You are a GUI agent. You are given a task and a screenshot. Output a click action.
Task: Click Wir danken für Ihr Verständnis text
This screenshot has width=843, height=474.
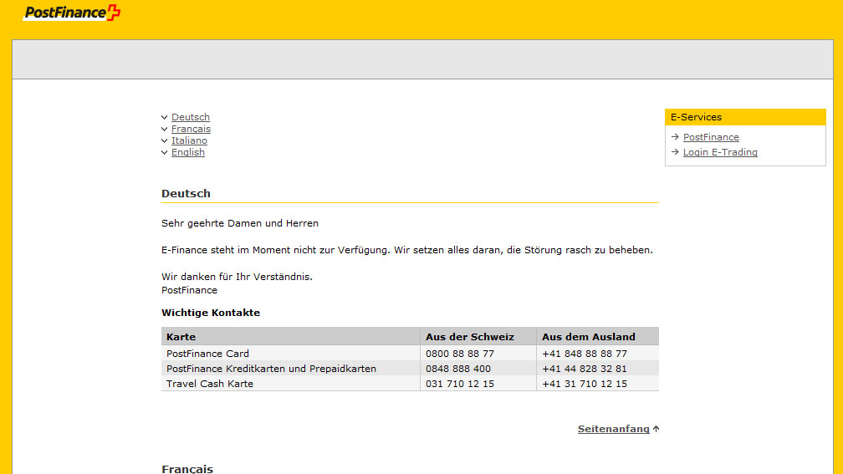(237, 277)
